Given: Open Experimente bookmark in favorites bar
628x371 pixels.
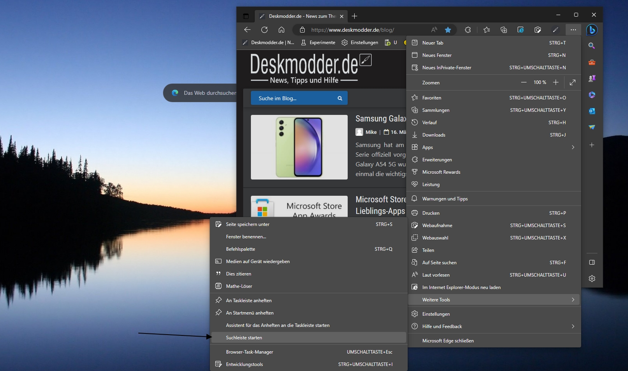Looking at the screenshot, I should (x=318, y=43).
